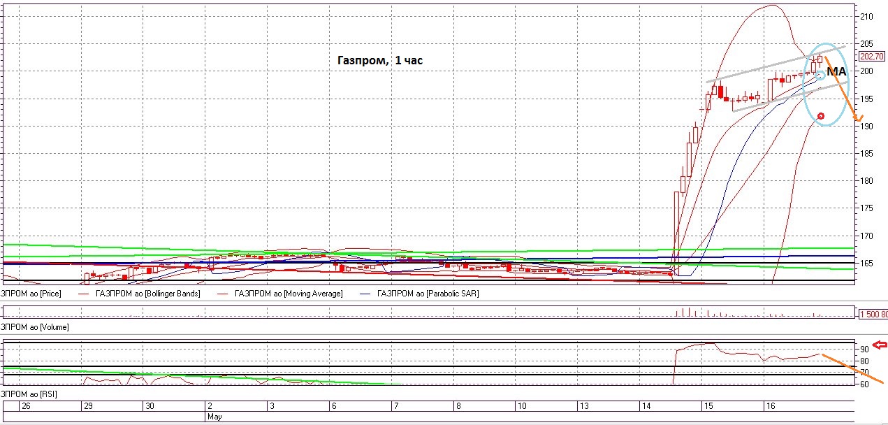Click the [Price] legend label

[31, 294]
